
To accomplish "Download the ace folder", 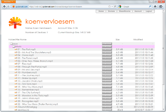I will pyautogui.click(x=107, y=44).
